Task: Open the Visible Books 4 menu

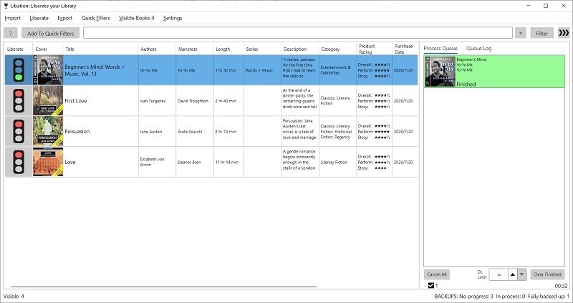Action: [x=137, y=18]
